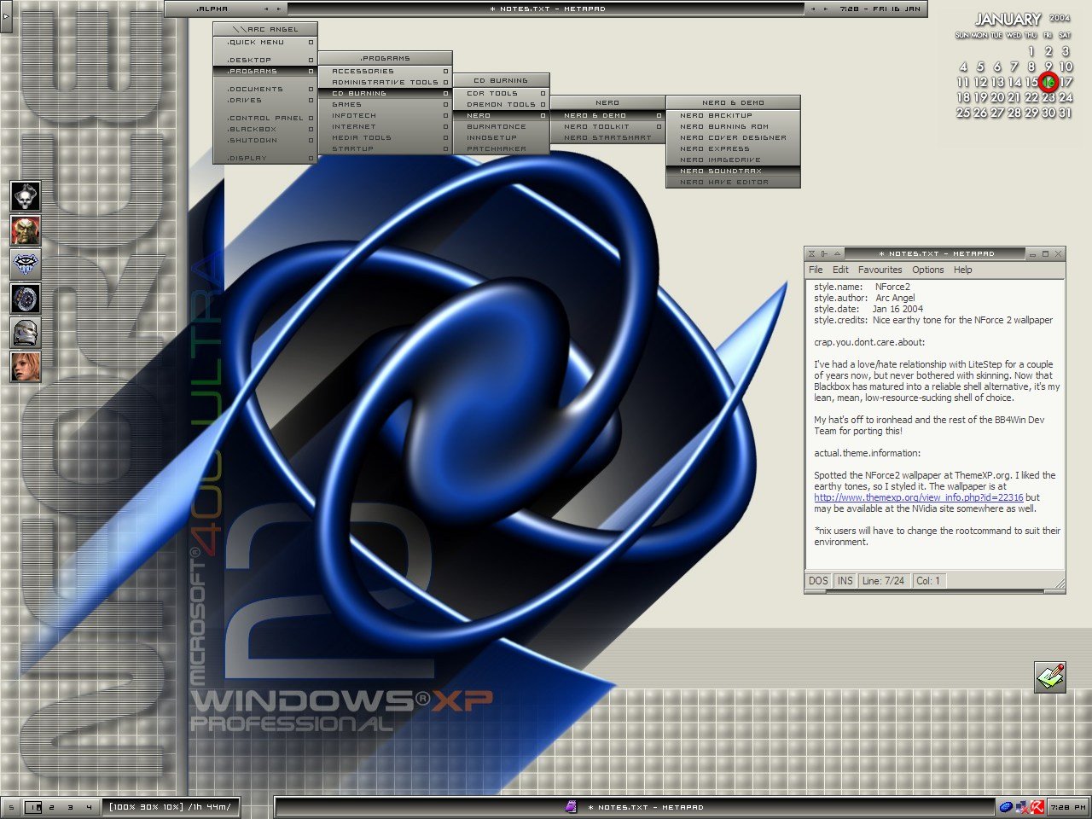Click the system monitor readout showing 100% 30% 10%
Viewport: 1092px width, 819px height.
[x=169, y=806]
